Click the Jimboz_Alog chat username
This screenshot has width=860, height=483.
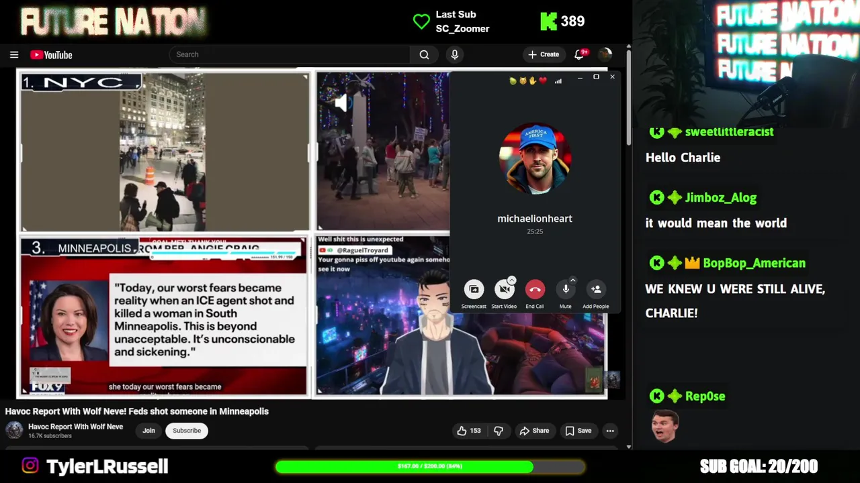[x=721, y=198]
